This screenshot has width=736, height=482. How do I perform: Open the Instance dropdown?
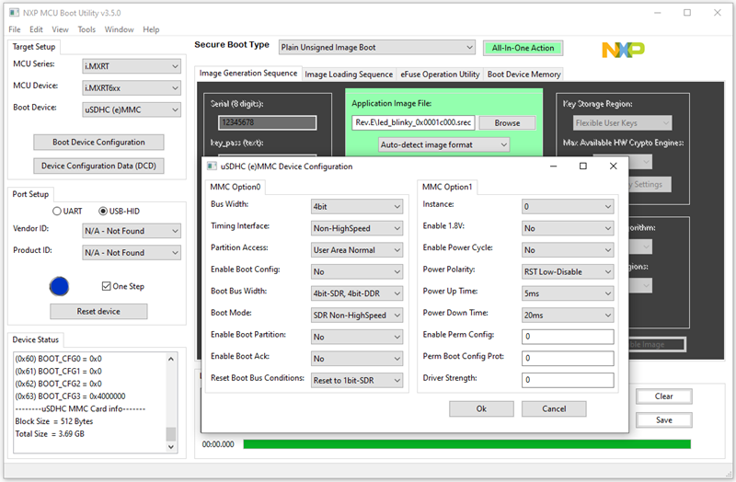tap(568, 206)
